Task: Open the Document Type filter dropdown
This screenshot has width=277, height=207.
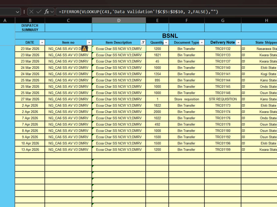Action: pos(202,43)
